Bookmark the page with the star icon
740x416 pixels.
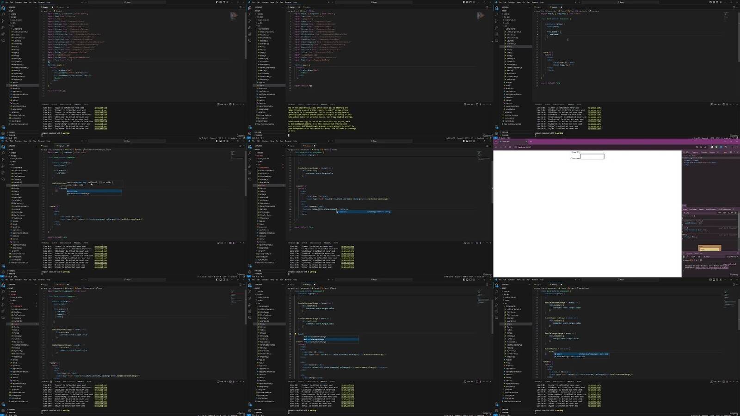pos(705,147)
